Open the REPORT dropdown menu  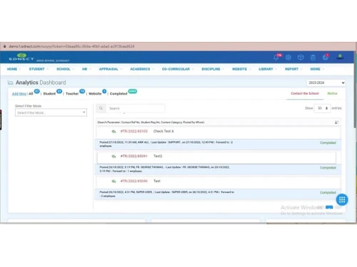point(293,69)
